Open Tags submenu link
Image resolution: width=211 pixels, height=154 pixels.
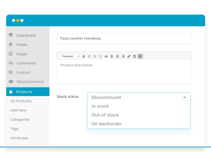click(14, 129)
